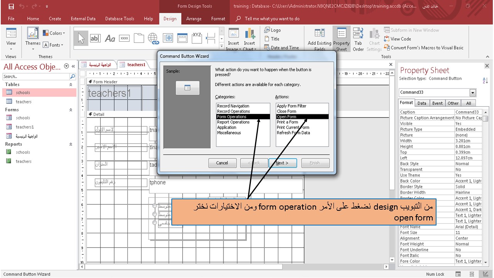
Task: Open the Command33 object selector dropdown
Action: pyautogui.click(x=473, y=93)
